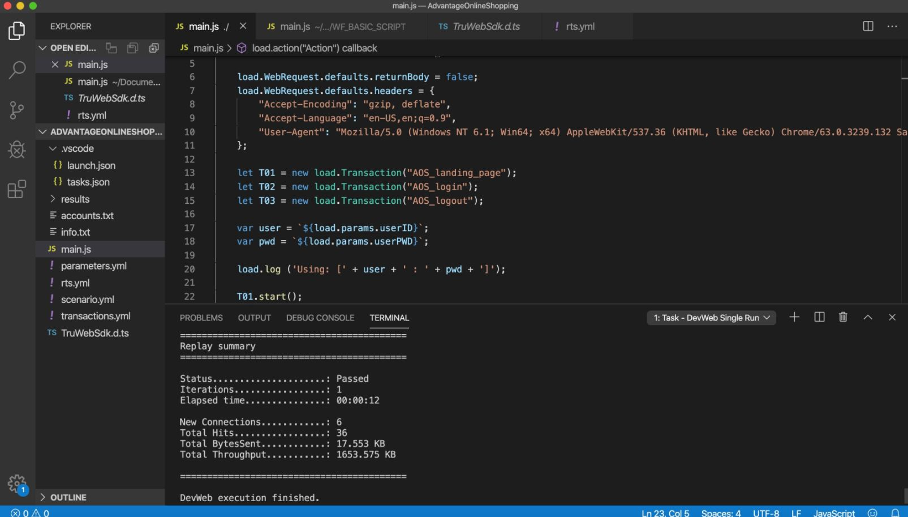This screenshot has height=517, width=908.
Task: Close the active main.js editor tab
Action: click(243, 26)
